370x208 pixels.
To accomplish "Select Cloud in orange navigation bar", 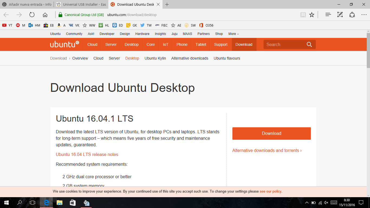I will pyautogui.click(x=92, y=44).
